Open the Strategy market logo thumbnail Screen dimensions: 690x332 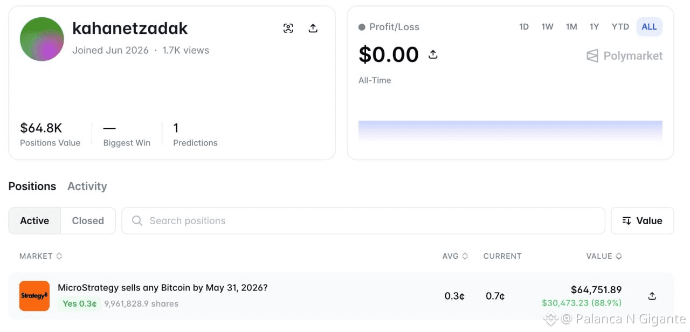(x=34, y=296)
